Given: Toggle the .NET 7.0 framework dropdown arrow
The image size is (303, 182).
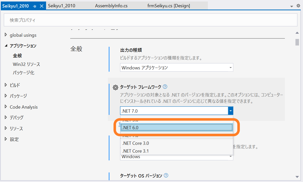Looking at the screenshot, I should pos(231,111).
